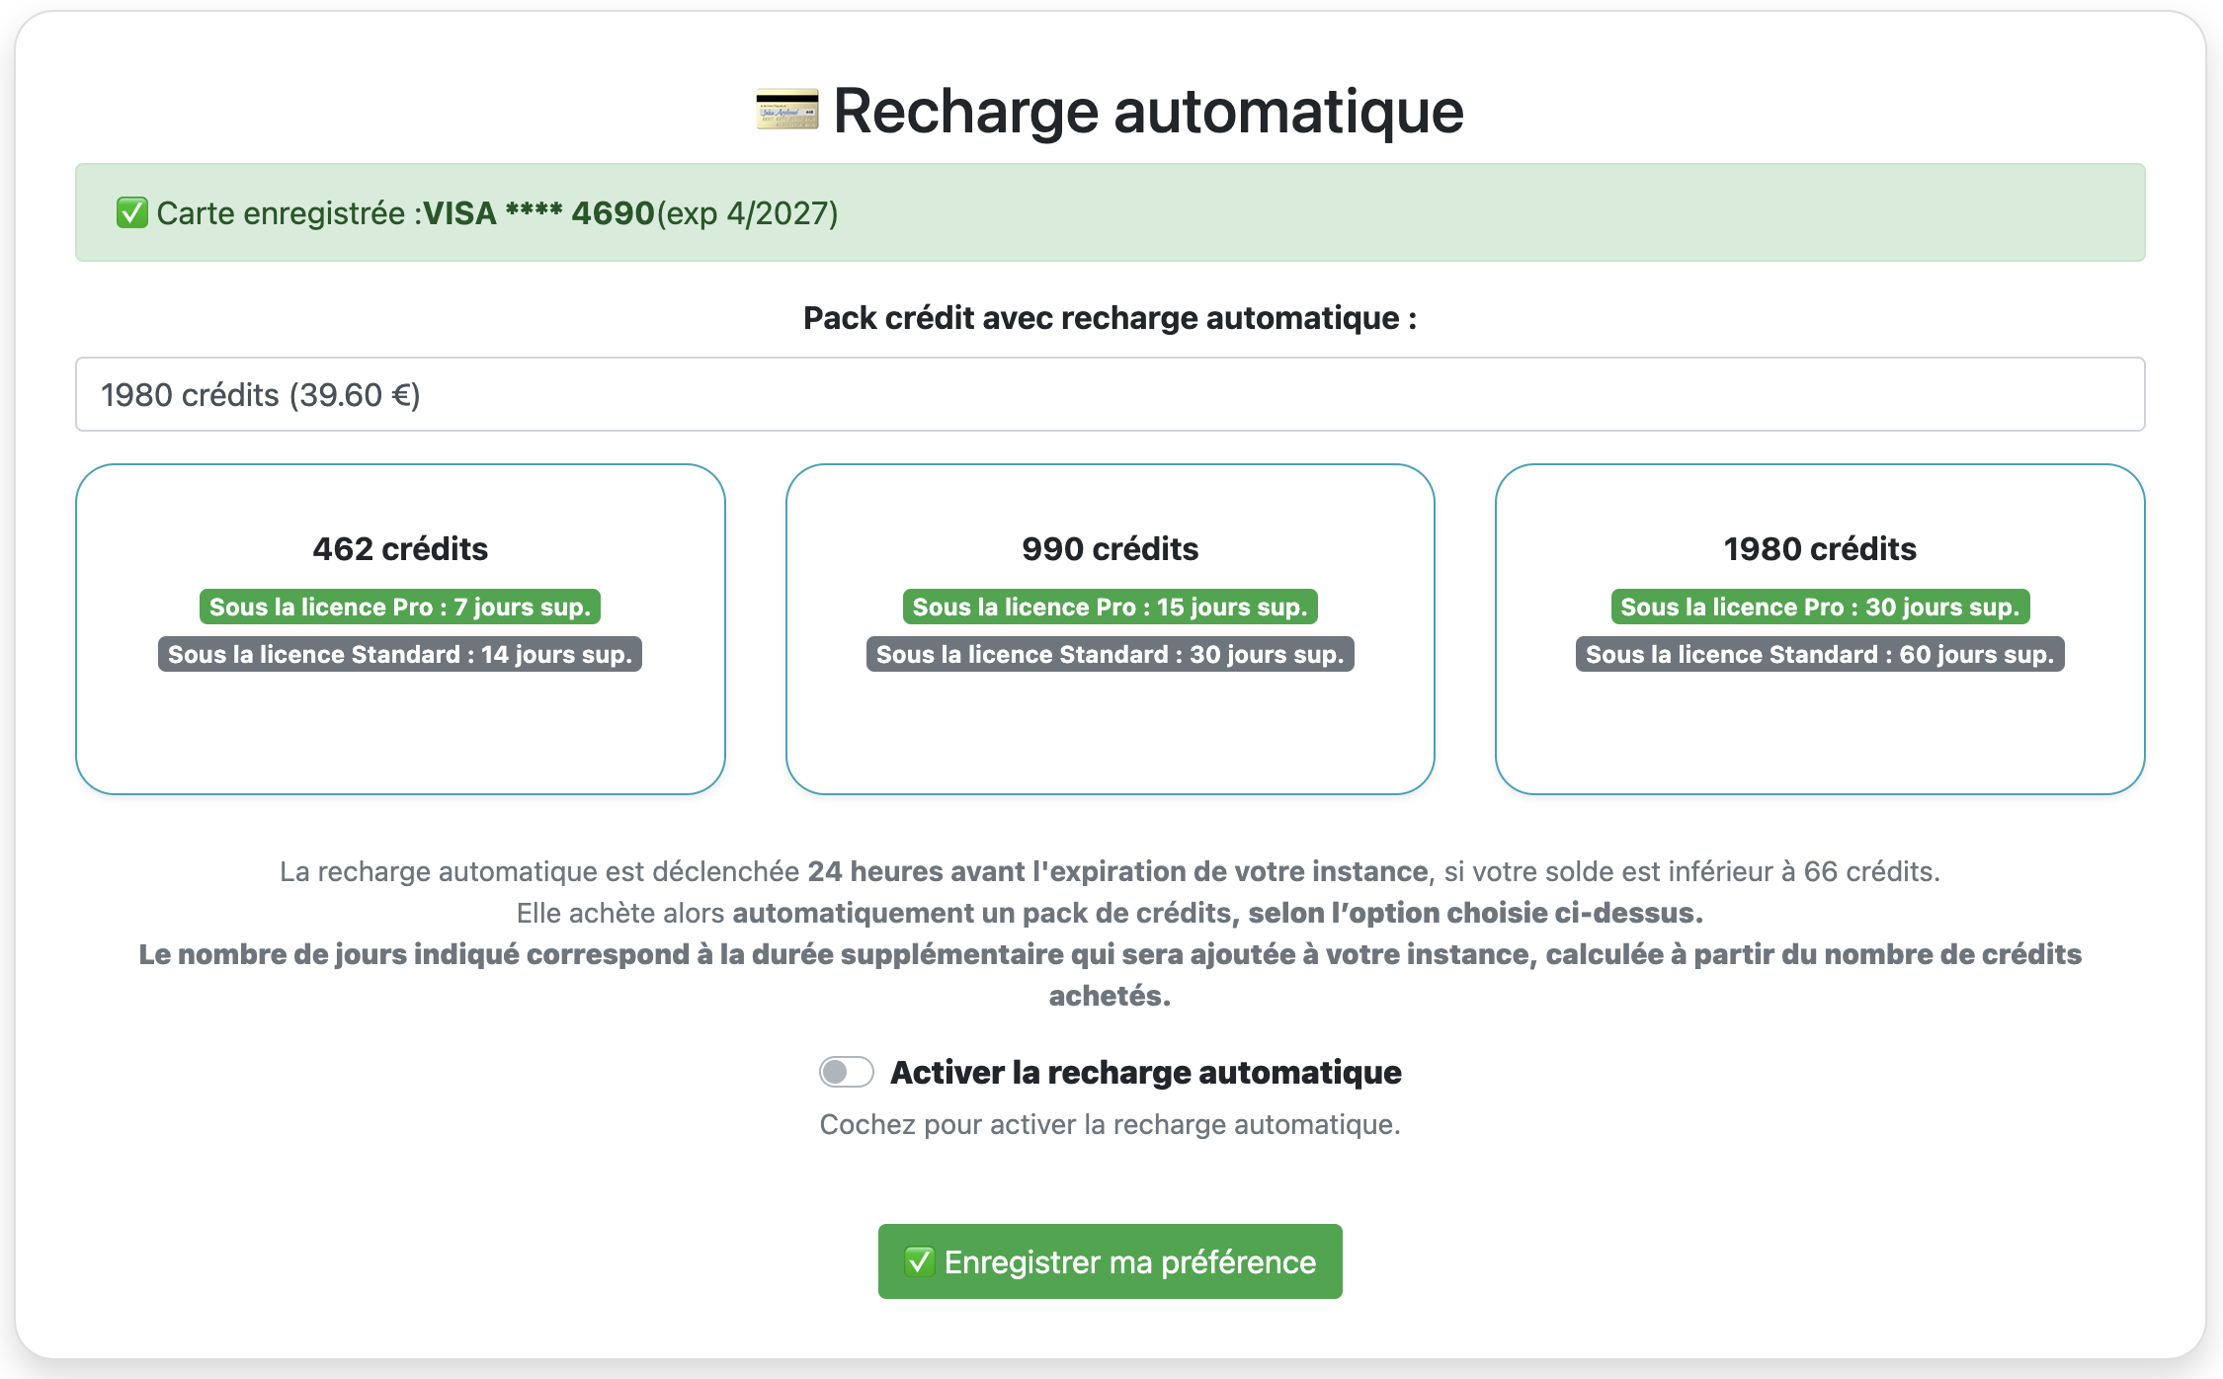Click 'Enregistrer ma préférence' button

coord(1110,1261)
